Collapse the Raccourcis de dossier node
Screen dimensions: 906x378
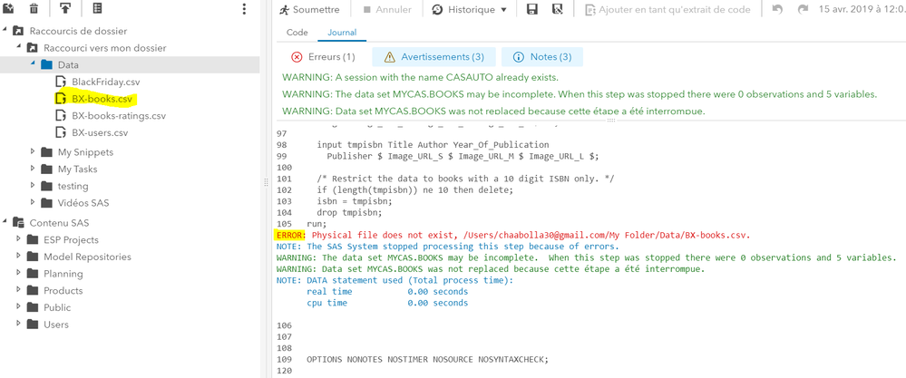[x=5, y=29]
